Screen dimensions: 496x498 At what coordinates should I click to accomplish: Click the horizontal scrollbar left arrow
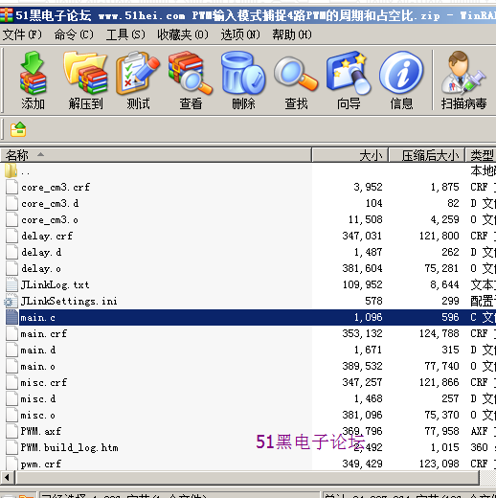coord(7,478)
